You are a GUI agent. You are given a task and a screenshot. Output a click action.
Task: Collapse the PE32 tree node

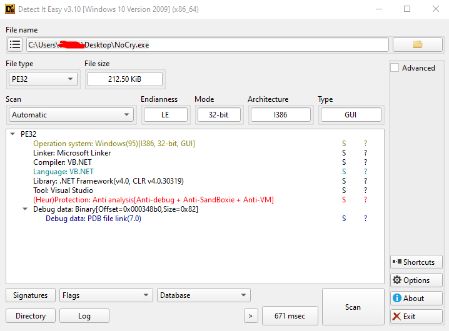(x=13, y=134)
